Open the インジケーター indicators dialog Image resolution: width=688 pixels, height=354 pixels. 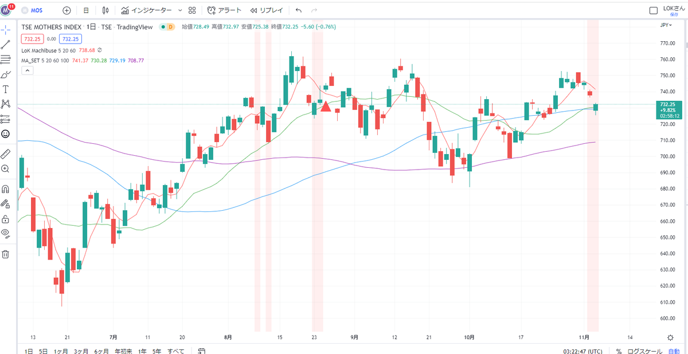[146, 10]
